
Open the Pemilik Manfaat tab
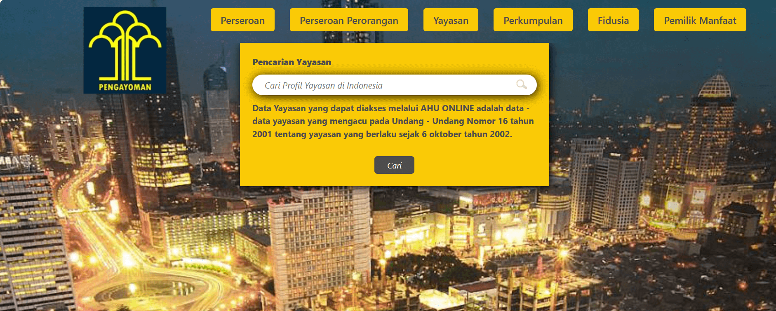[x=700, y=20]
